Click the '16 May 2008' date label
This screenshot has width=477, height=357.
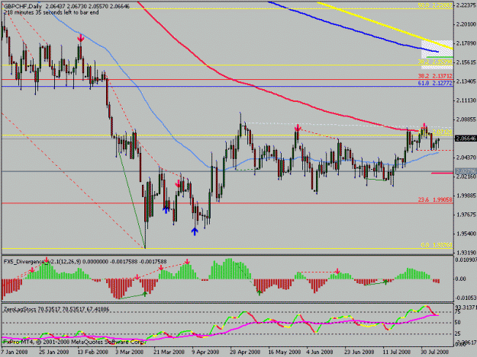[x=285, y=352]
